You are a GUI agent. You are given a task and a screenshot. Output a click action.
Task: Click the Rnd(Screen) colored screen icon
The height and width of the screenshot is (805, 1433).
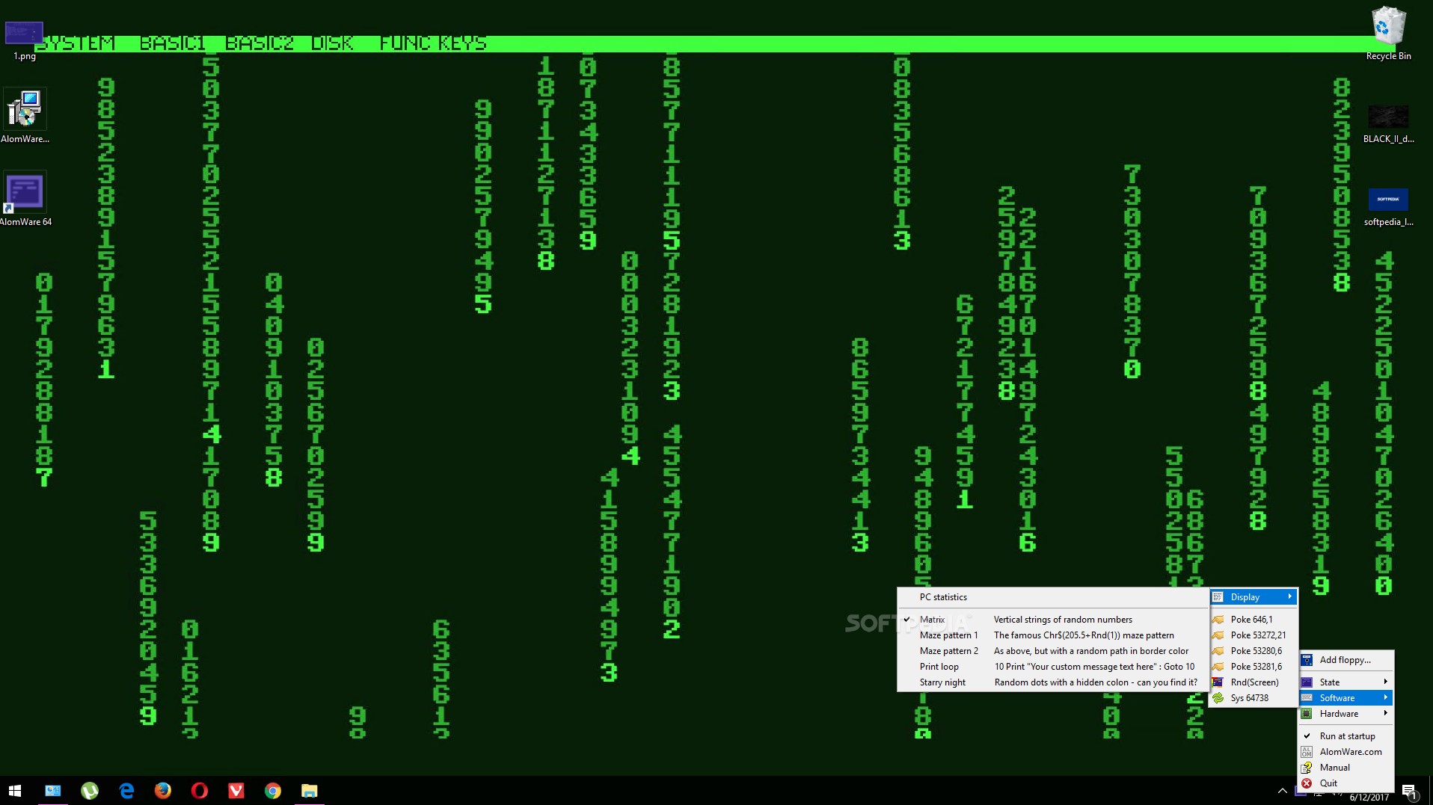1218,682
